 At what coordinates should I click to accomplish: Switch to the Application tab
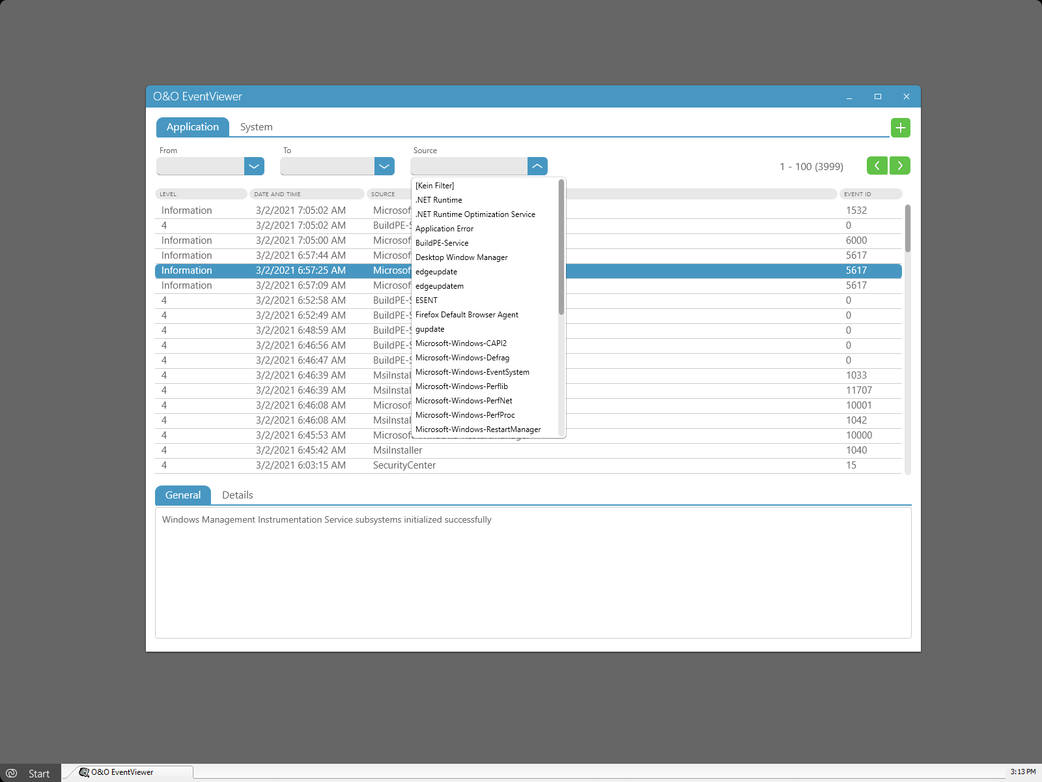[193, 127]
